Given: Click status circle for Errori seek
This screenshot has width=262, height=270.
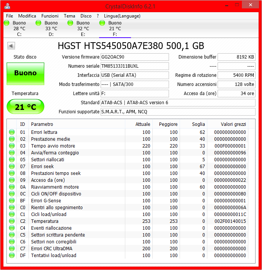Looking at the screenshot, I should coord(12,166).
